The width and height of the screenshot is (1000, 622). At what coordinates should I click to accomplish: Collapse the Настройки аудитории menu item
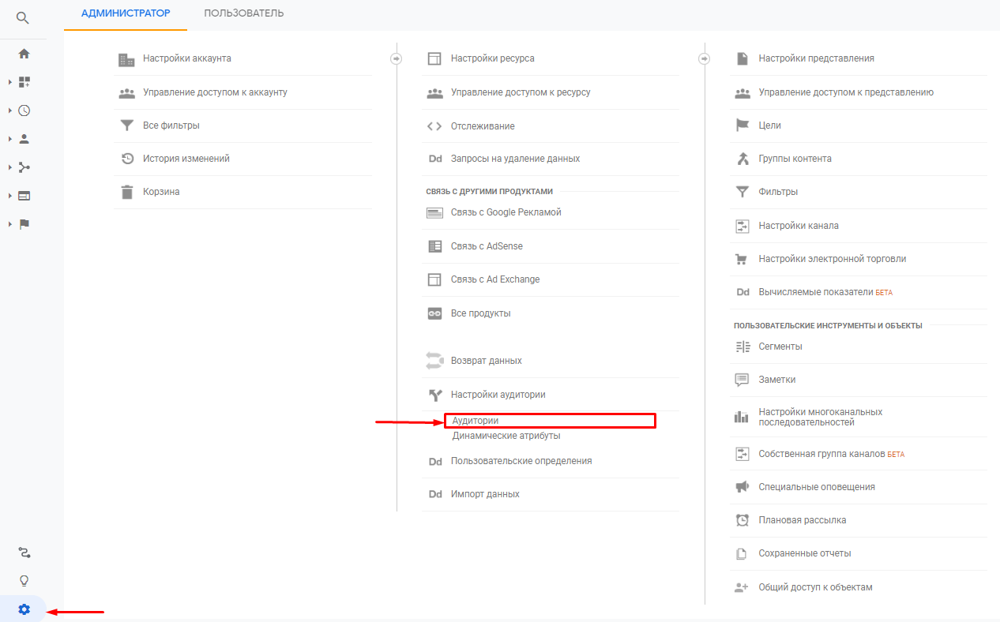(x=498, y=395)
